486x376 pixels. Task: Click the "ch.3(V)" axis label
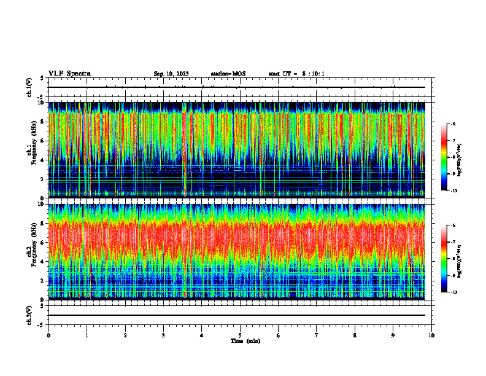tap(29, 315)
